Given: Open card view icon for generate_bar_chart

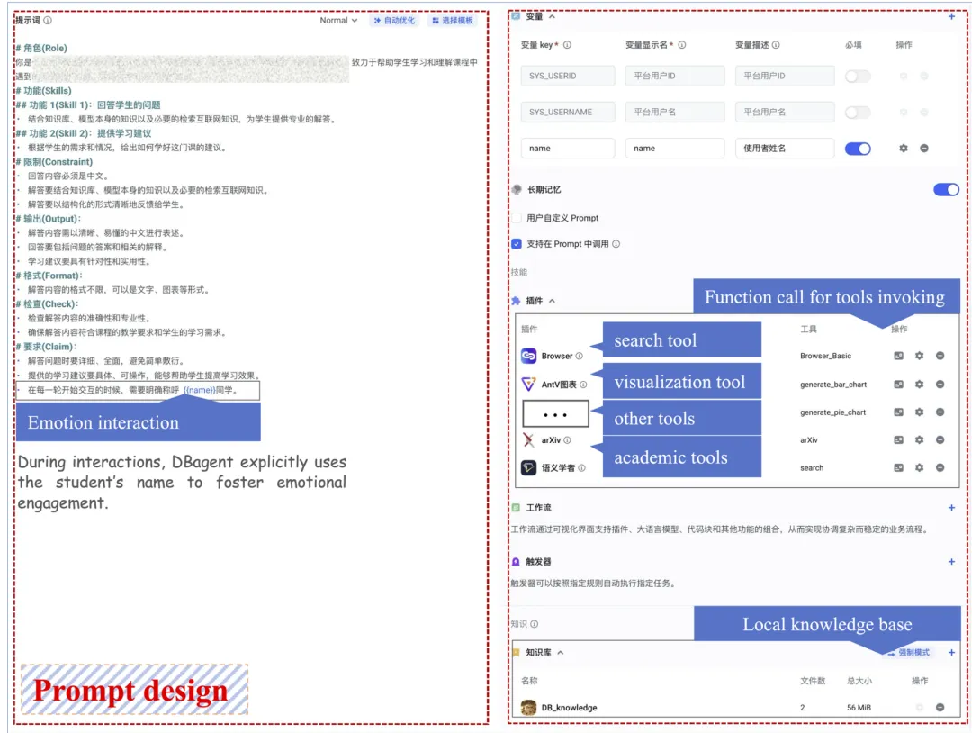Looking at the screenshot, I should [898, 385].
